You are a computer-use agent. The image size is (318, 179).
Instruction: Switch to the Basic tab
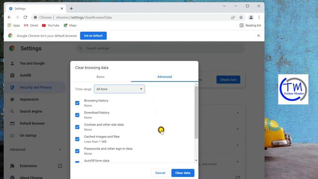[100, 77]
